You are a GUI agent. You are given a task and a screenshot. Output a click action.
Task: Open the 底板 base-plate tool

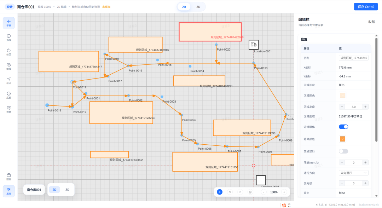(x=9, y=95)
